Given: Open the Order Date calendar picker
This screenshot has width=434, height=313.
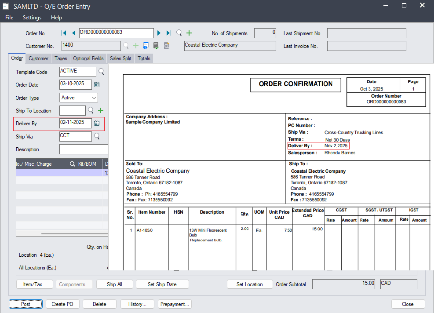Looking at the screenshot, I should tap(97, 84).
